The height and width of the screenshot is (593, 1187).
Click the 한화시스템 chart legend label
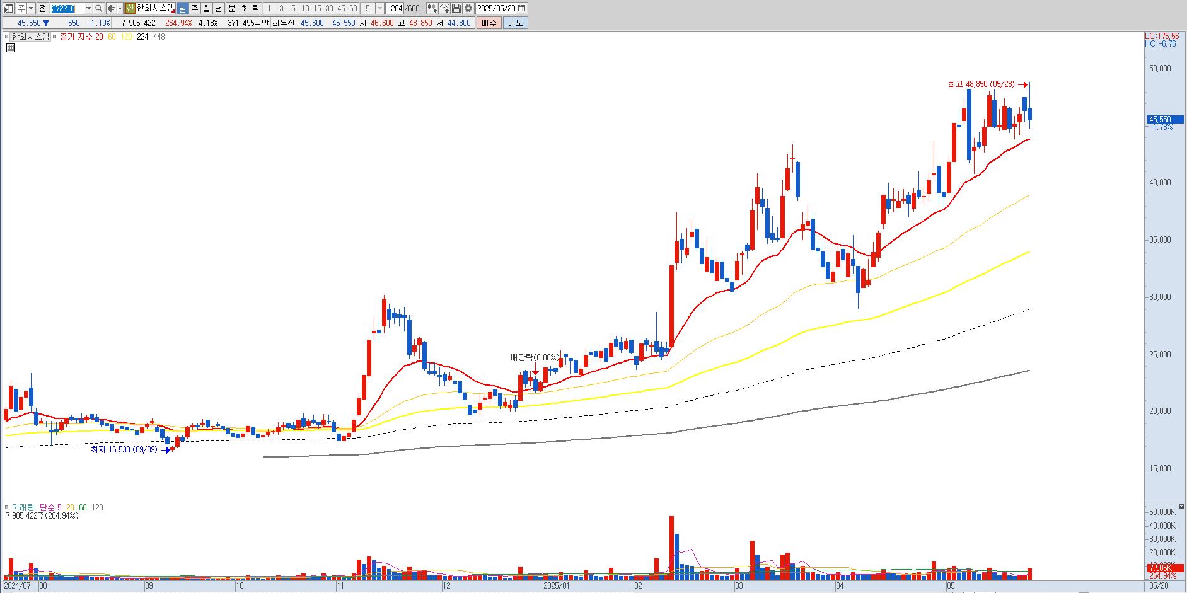(30, 37)
